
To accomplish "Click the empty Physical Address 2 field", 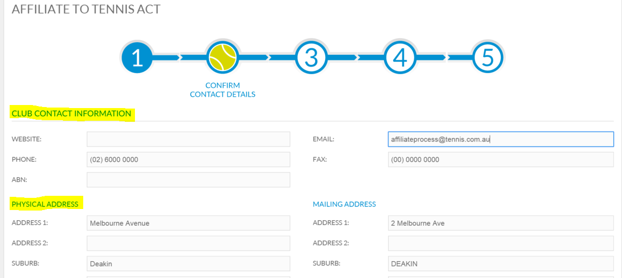I will pyautogui.click(x=188, y=243).
